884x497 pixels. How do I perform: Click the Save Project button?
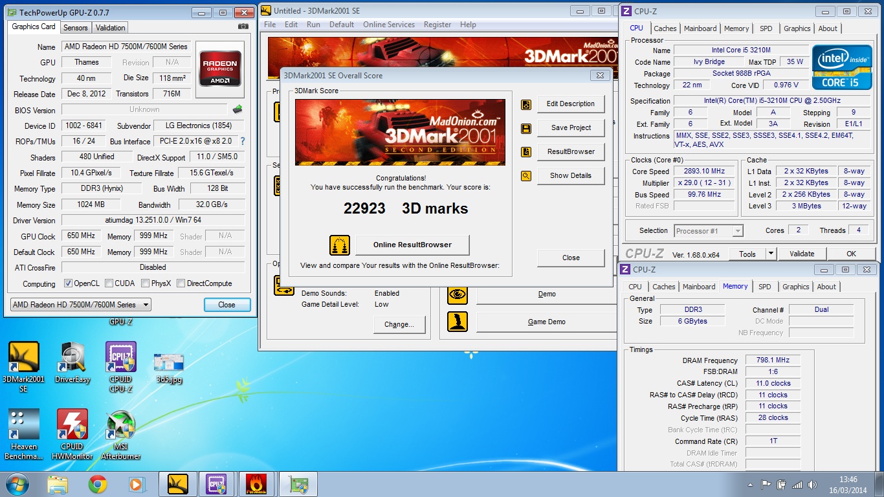pyautogui.click(x=570, y=128)
